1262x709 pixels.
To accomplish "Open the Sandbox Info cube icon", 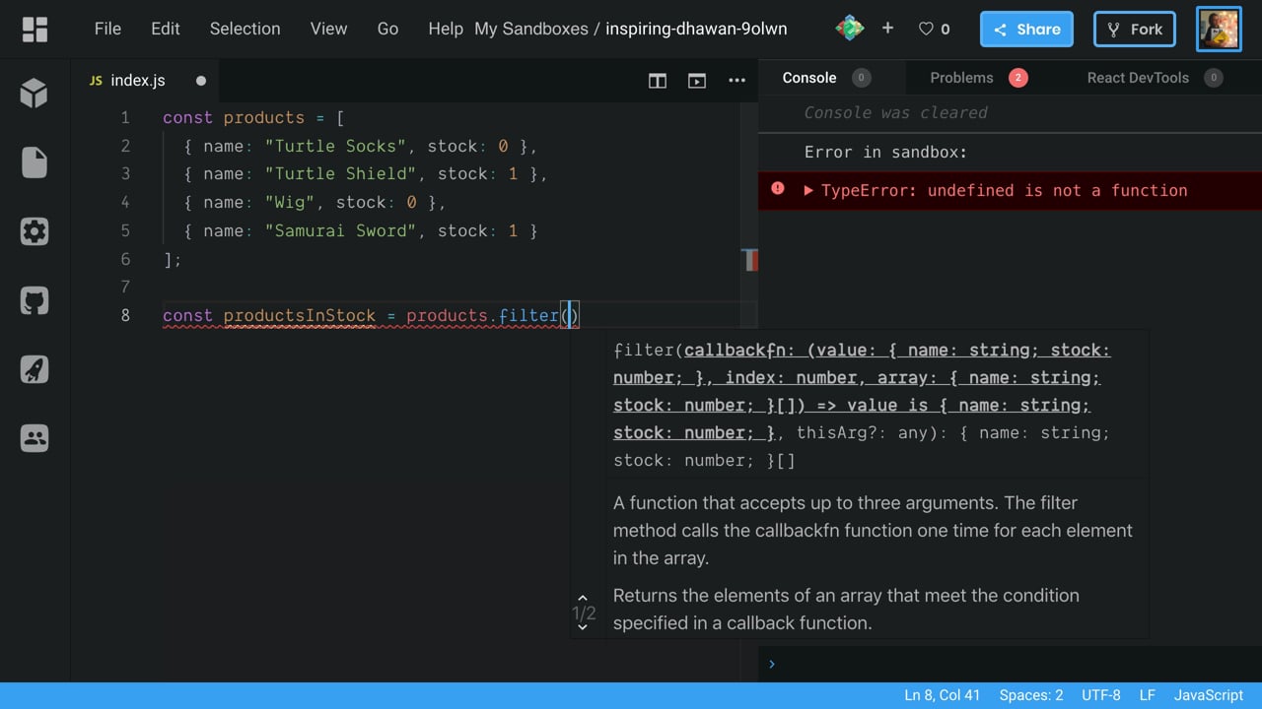I will pos(35,94).
